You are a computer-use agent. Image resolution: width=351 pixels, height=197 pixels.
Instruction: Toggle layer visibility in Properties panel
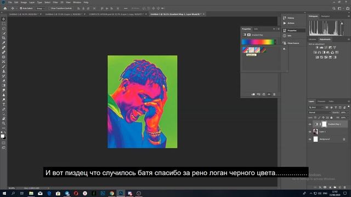269,94
